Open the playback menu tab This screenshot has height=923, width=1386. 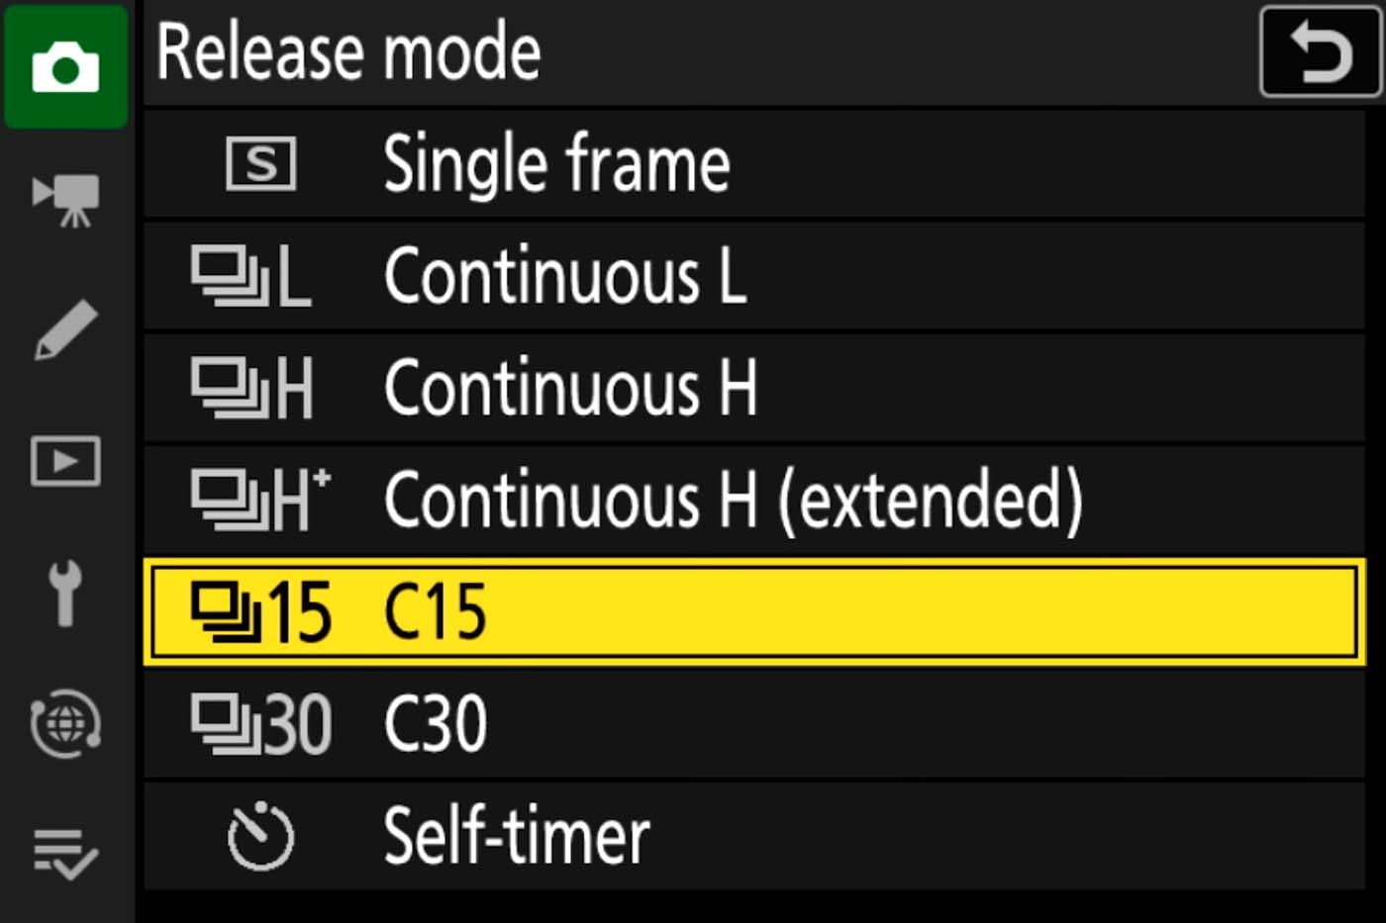coord(65,461)
